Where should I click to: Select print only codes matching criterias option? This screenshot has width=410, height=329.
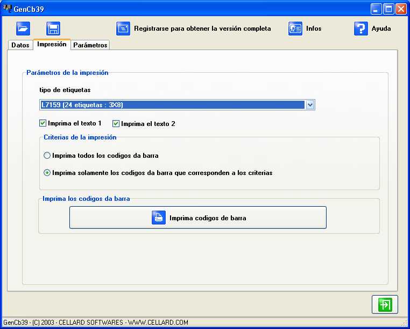(x=47, y=173)
